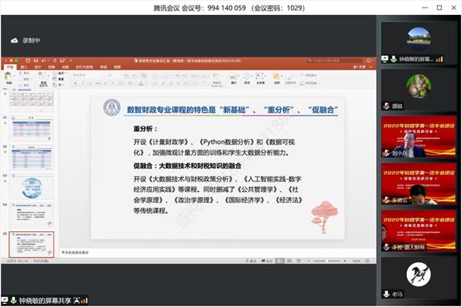462x307 pixels.
Task: Click the fit-slide-to-window icon
Action: (368, 261)
